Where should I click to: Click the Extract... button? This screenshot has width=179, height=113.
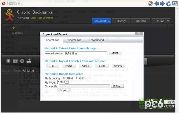[x=115, y=53]
